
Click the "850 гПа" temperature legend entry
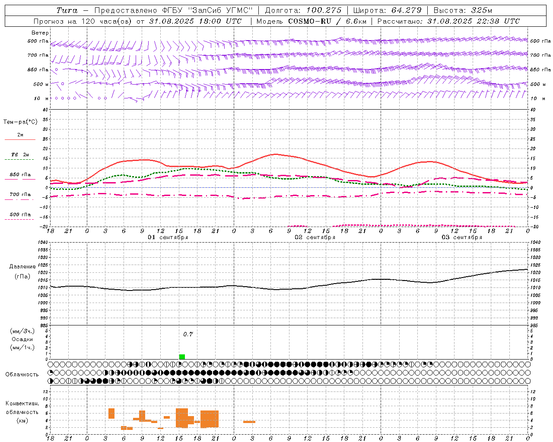click(20, 175)
